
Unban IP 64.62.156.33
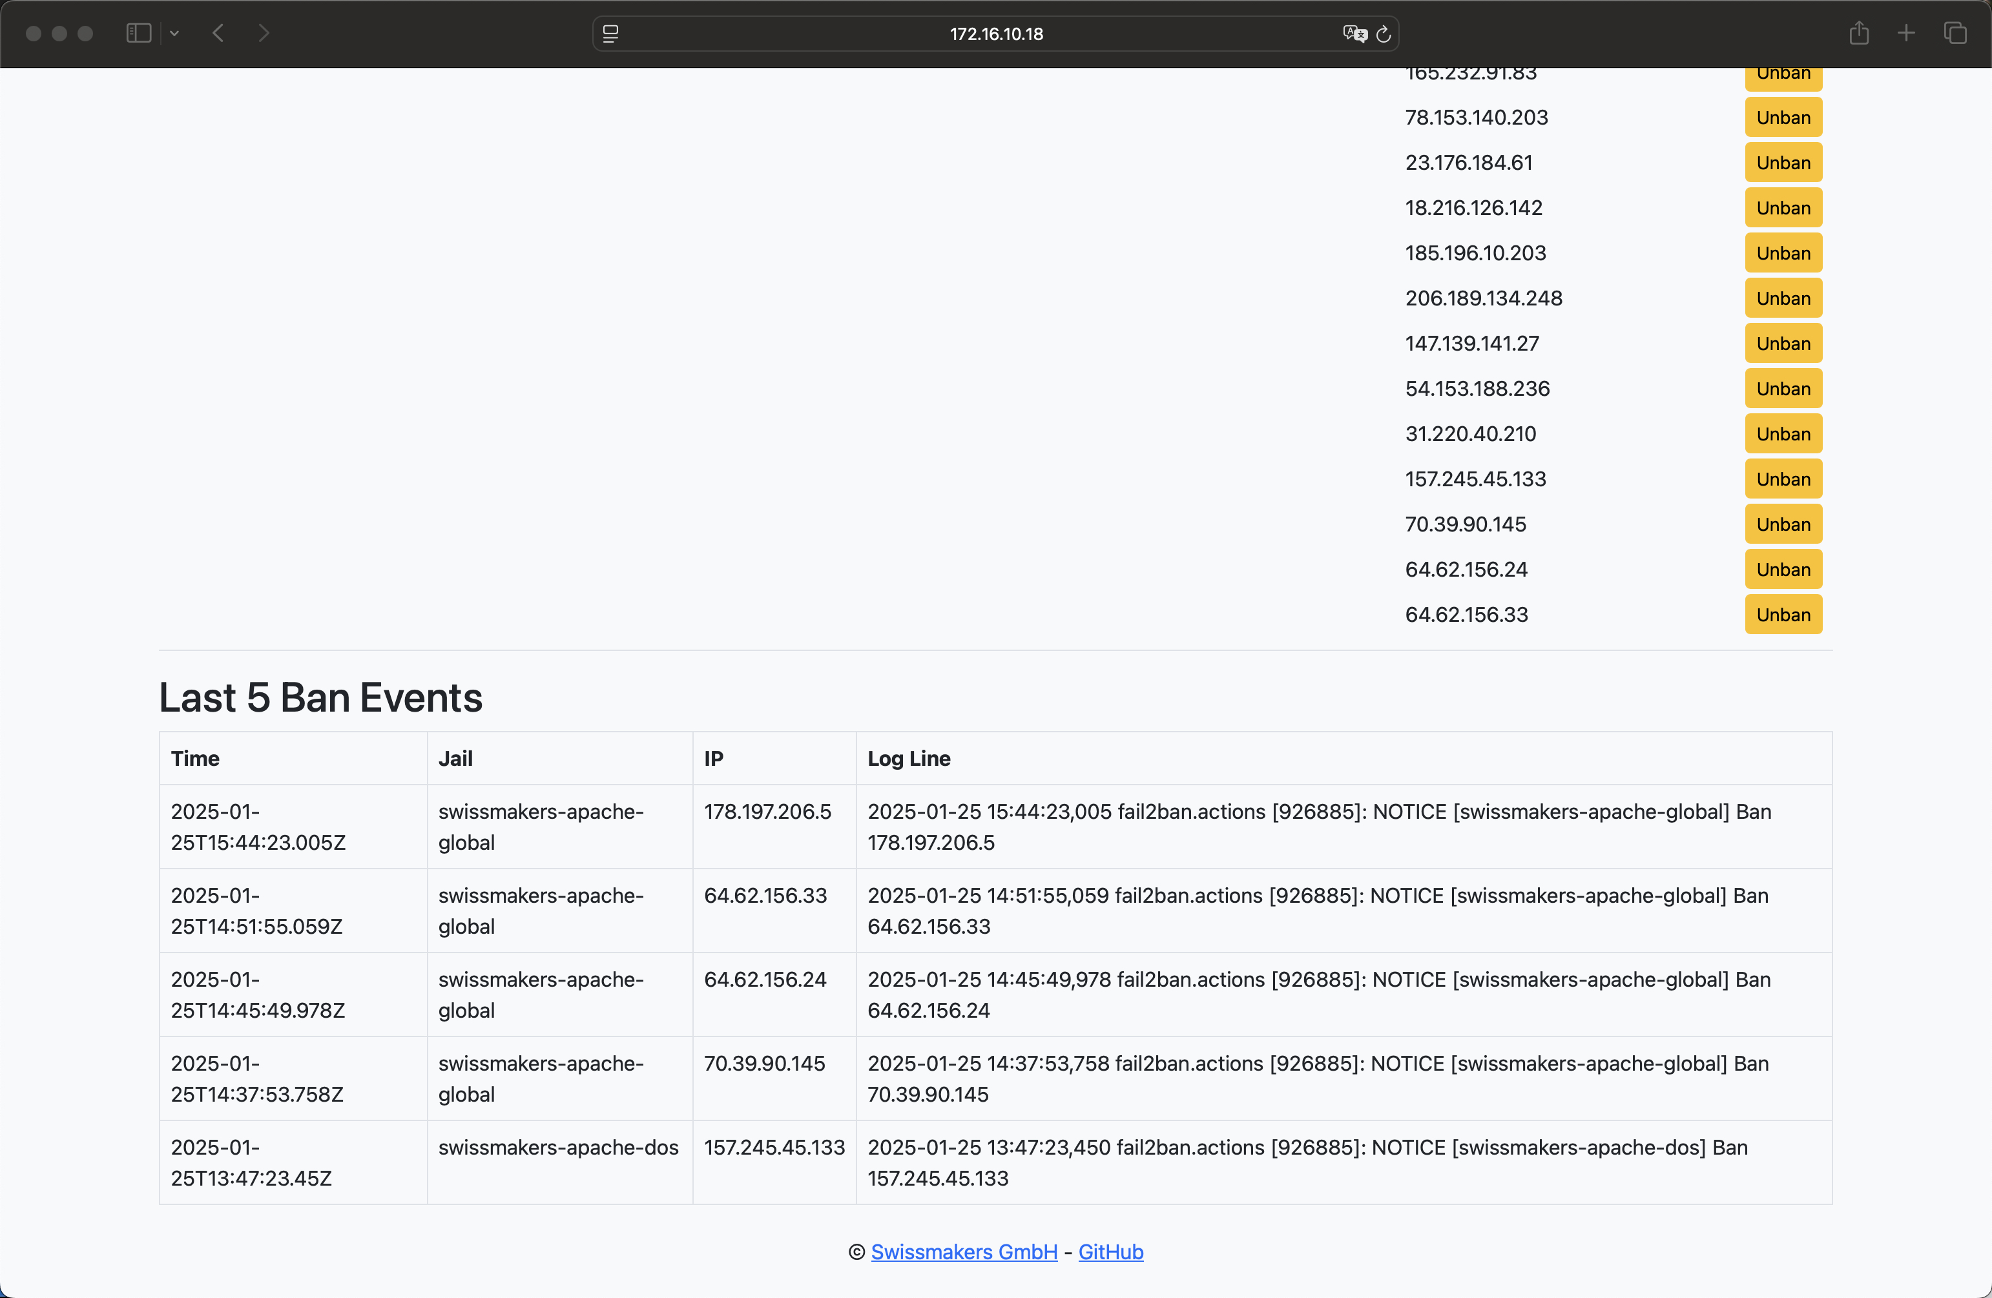1783,614
